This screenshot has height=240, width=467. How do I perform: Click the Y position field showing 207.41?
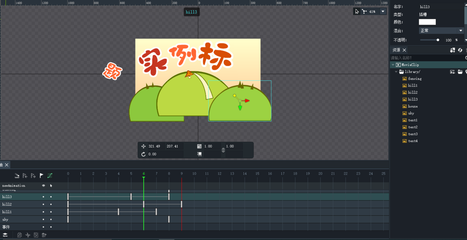[x=174, y=146]
